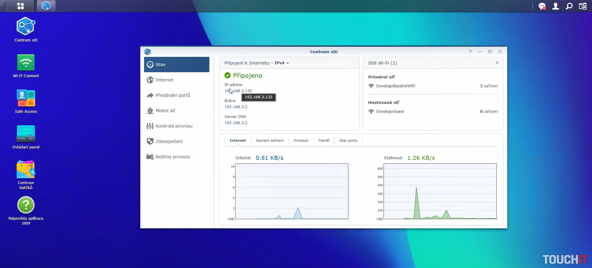Go to Předávání portů in sidebar
Image resolution: width=592 pixels, height=268 pixels.
click(173, 95)
